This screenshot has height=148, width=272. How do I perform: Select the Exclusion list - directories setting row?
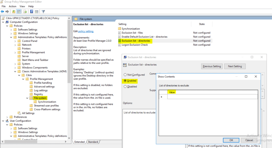(x=165, y=41)
